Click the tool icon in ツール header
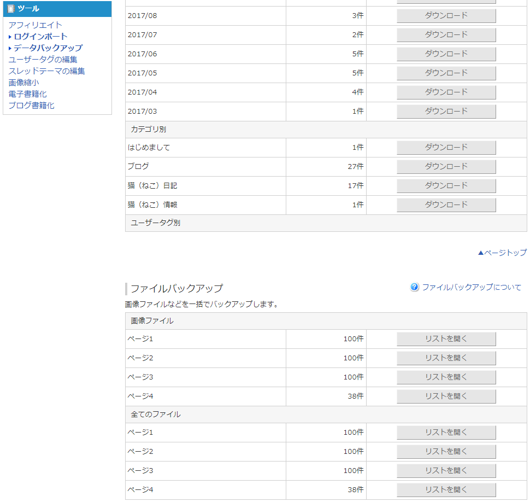Screen dimensions: 530x502 [11, 9]
